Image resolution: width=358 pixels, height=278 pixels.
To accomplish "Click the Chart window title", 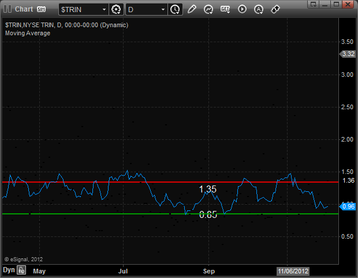I will [24, 9].
